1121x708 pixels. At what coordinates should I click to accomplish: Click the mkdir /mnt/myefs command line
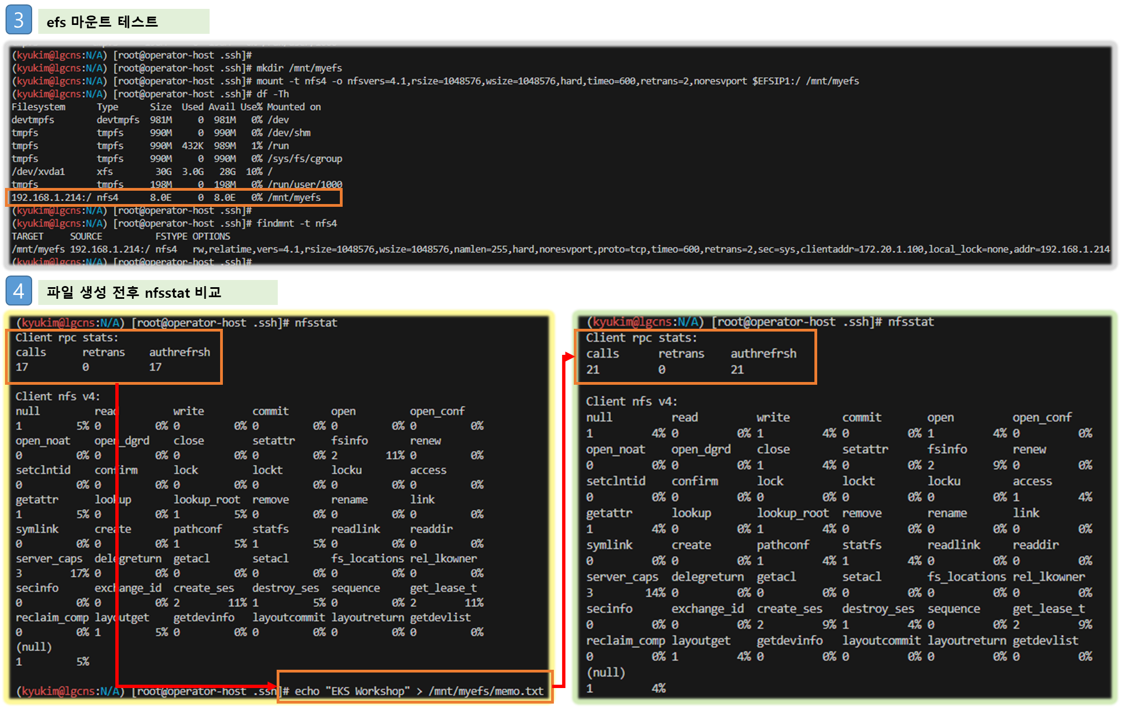pos(299,68)
